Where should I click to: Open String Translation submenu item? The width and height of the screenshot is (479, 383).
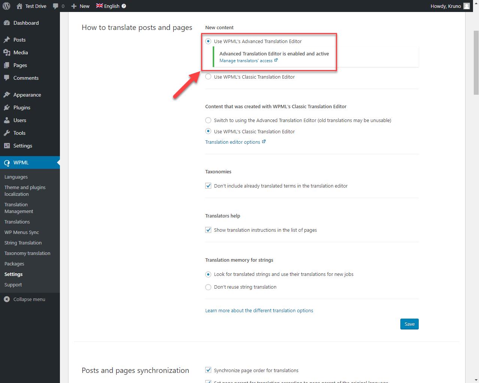[x=23, y=243]
